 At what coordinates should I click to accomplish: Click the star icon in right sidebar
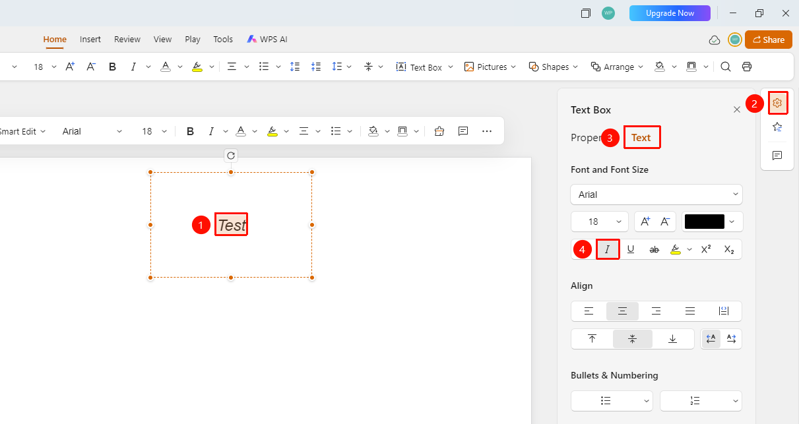(x=777, y=127)
